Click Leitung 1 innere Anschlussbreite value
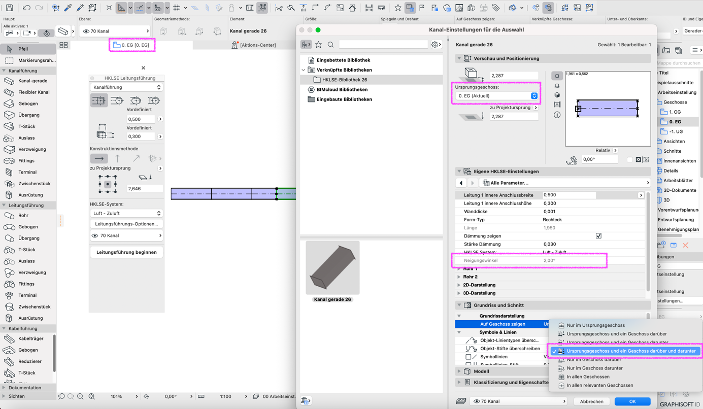Viewport: 703px width, 409px height. click(569, 195)
